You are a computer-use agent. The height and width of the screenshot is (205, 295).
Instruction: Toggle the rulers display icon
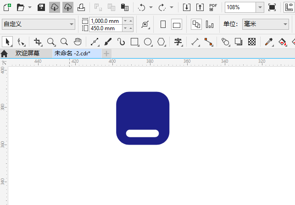(x=289, y=7)
